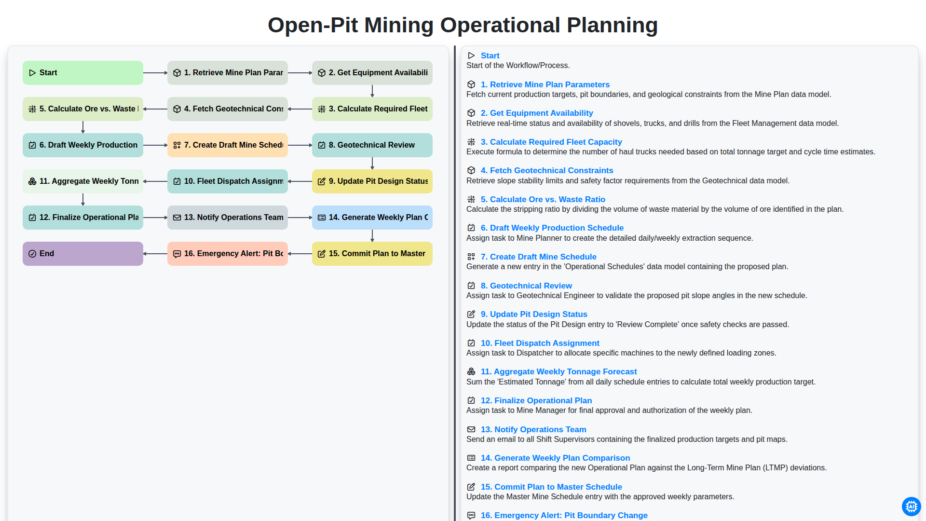Click the report icon in the Generate Weekly Plan node
Viewport: 926px width, 521px height.
[322, 218]
